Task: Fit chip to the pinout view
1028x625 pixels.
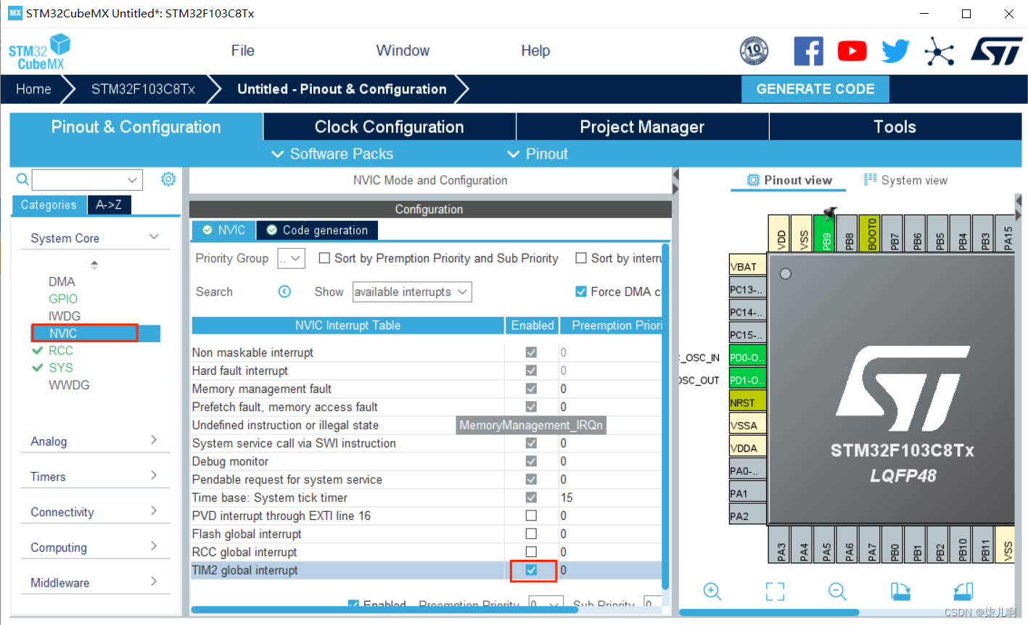Action: [x=775, y=592]
